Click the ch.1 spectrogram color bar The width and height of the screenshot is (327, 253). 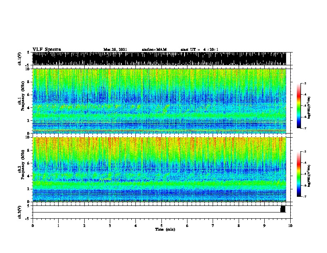pos(299,106)
